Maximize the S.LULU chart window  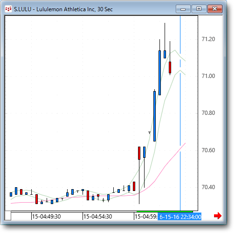tap(199, 9)
